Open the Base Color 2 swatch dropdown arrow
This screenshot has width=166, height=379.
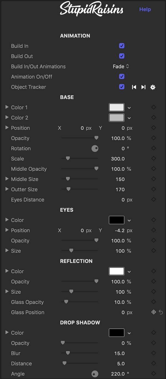[129, 118]
